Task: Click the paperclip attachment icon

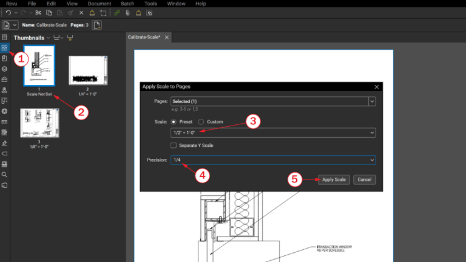Action: [127, 13]
